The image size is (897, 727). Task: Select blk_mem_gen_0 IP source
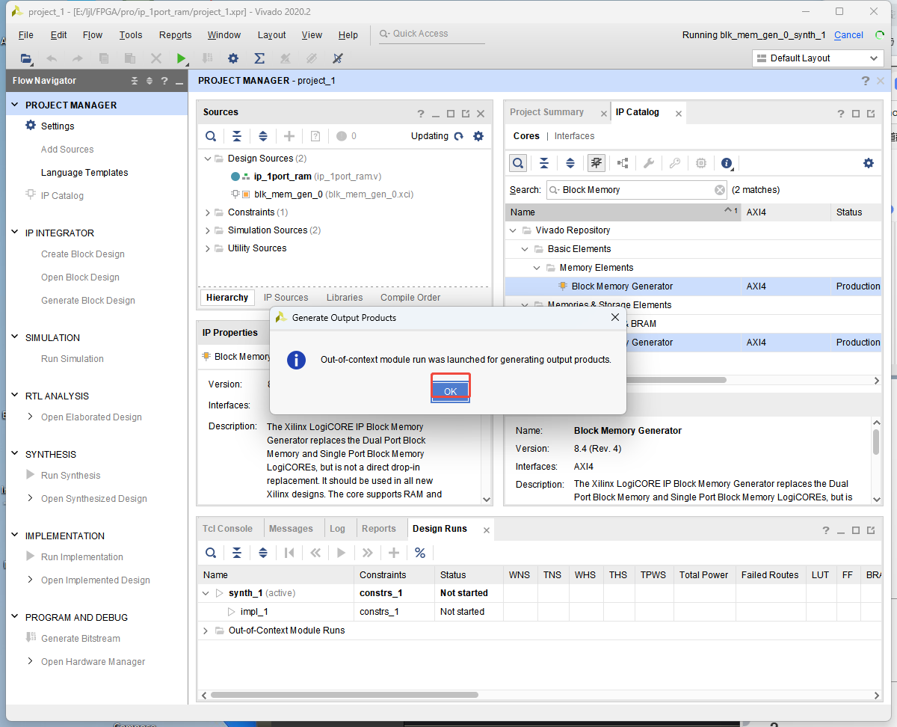coord(289,194)
